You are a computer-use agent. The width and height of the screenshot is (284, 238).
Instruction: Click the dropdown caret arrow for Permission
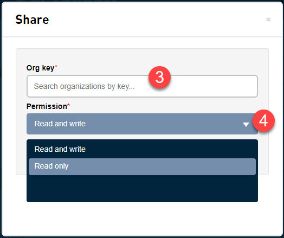246,125
